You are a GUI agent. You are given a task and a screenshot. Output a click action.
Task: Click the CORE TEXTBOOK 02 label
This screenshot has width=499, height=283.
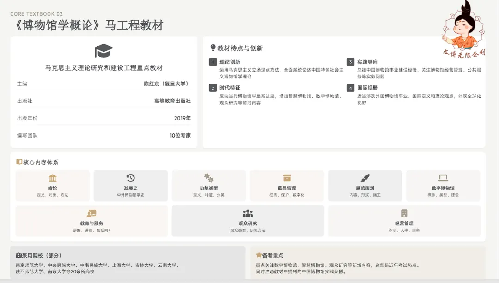coord(37,14)
